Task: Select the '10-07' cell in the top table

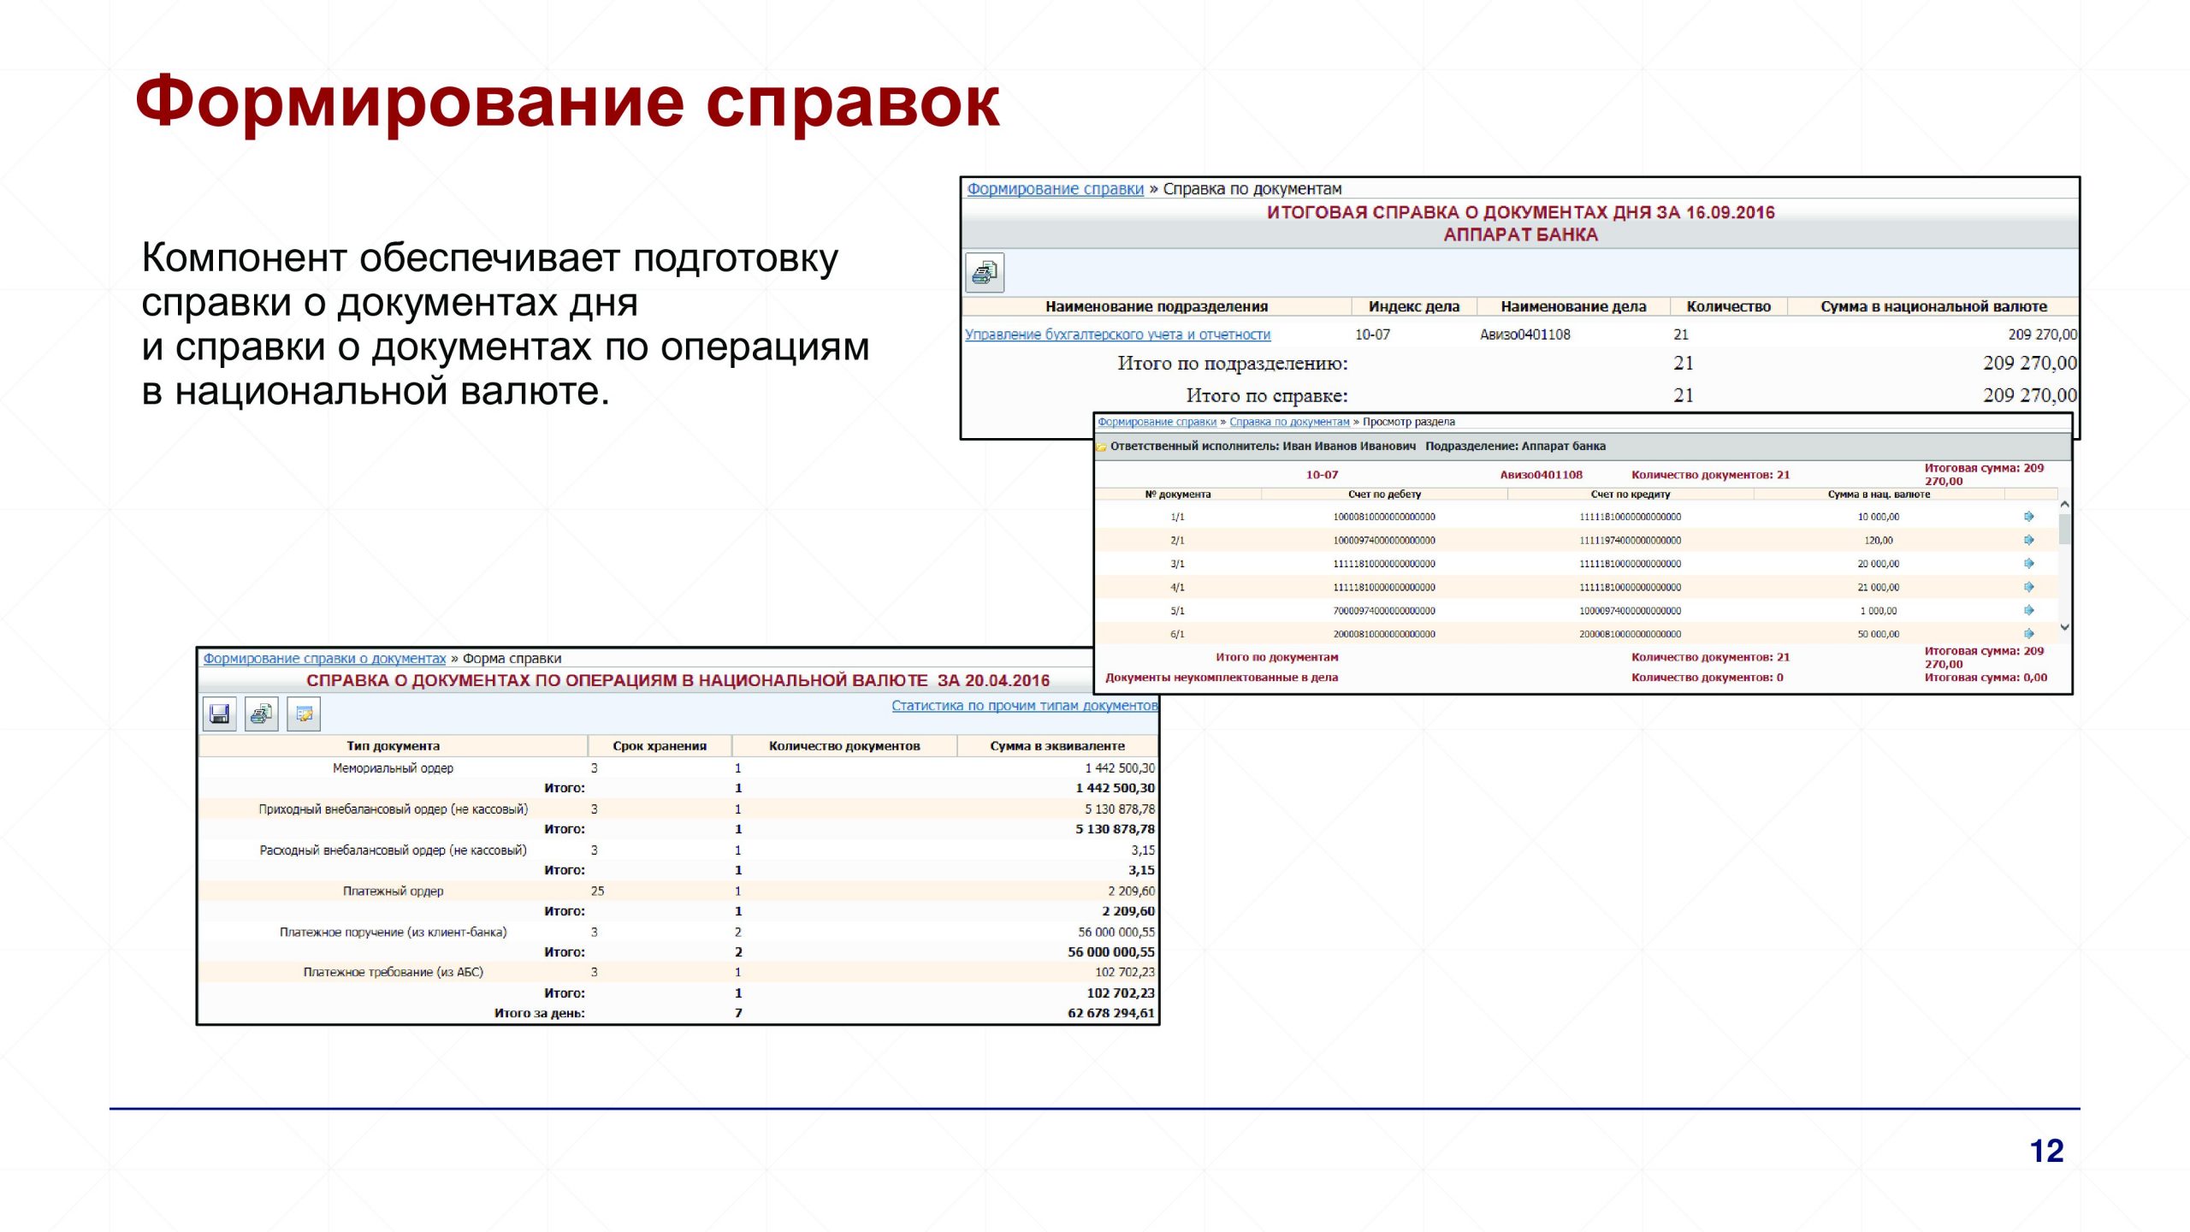Action: point(1372,335)
